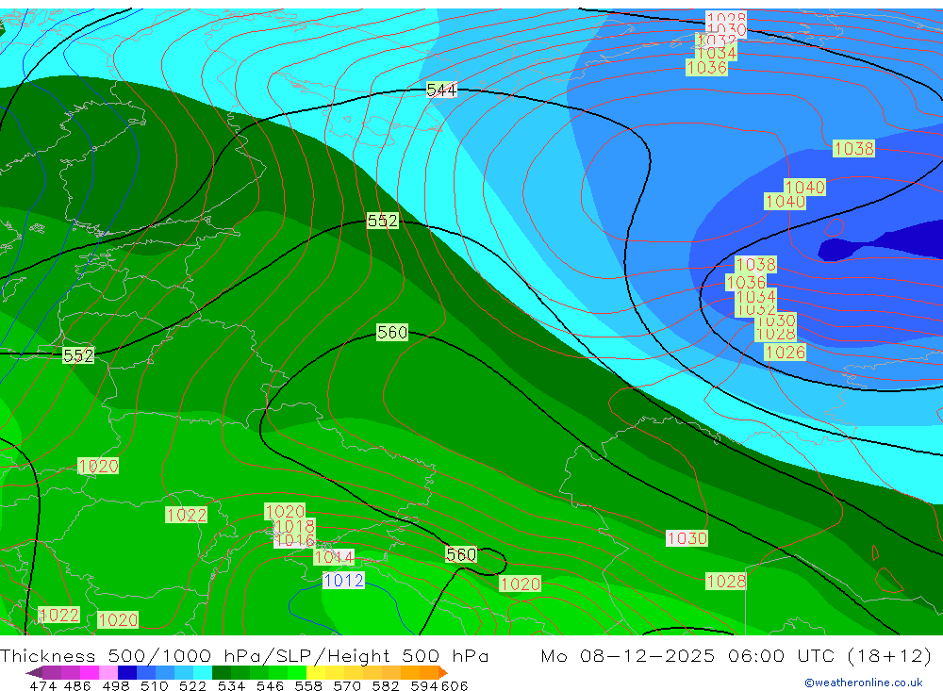Image resolution: width=943 pixels, height=691 pixels.
Task: Click the chart title 'Thickness 500/1000 hPa/SLP/Height 500 hPa'
Action: pos(244,655)
